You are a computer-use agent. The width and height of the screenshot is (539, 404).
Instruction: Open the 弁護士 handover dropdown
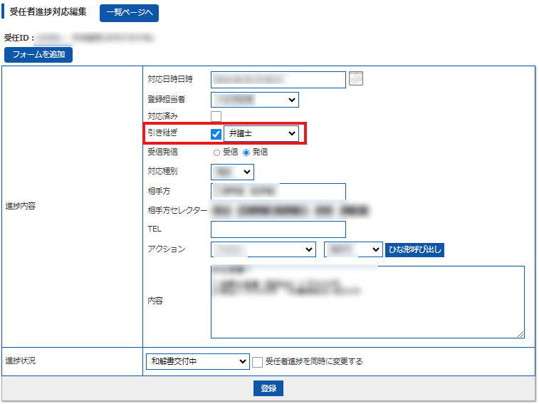[261, 134]
